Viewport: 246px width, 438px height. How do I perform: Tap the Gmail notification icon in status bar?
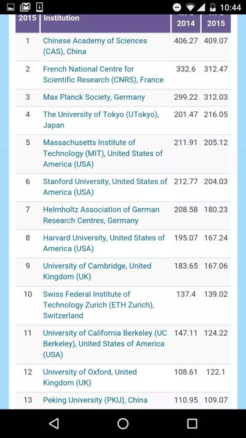point(25,7)
